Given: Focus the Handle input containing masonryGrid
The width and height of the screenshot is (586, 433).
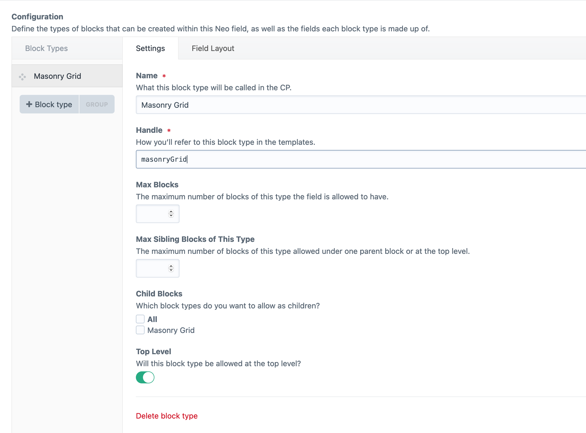Looking at the screenshot, I should 360,159.
